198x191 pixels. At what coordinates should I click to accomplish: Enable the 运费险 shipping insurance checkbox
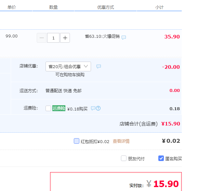48,109
